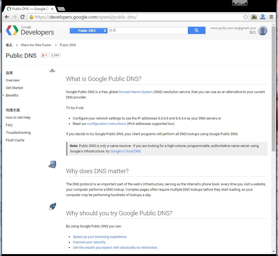Click the rocket icon beside Why should you try
278x256 pixels.
coord(53,207)
